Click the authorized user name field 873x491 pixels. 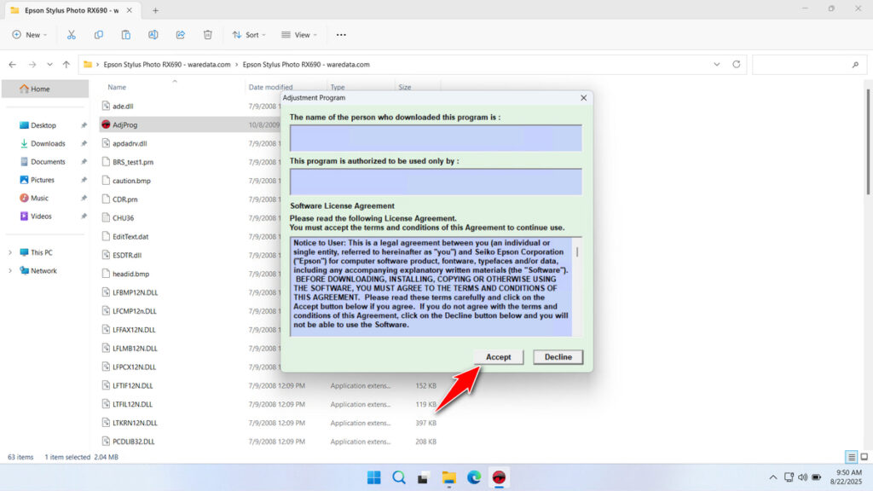436,182
